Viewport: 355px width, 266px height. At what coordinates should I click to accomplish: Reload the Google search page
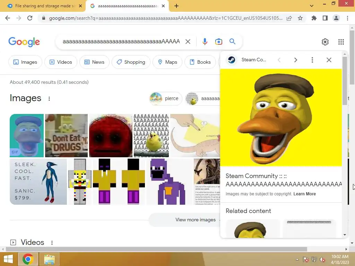(30, 18)
